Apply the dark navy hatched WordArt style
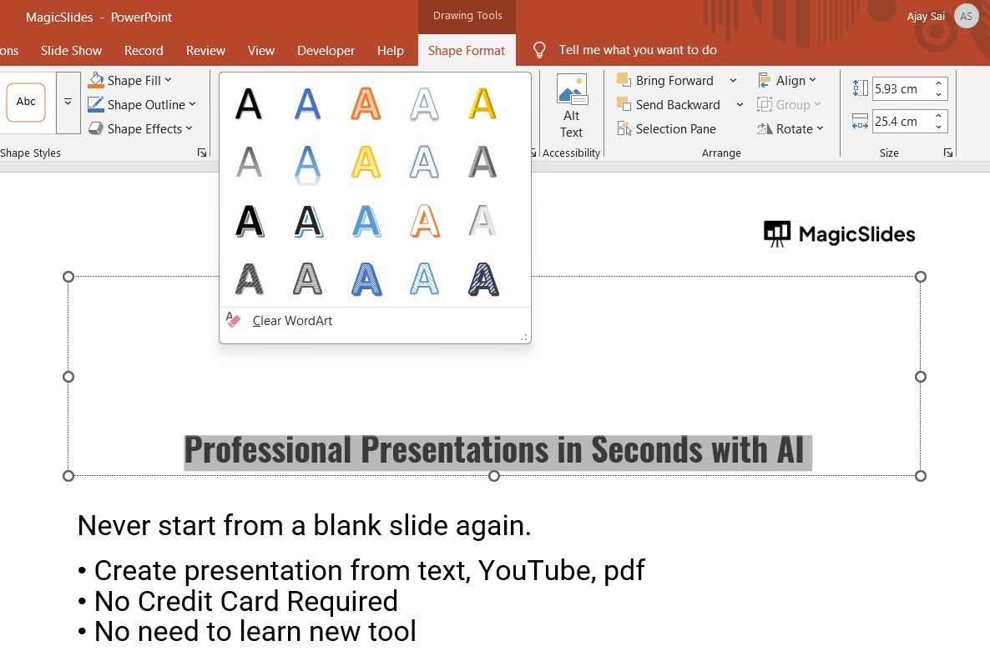Screen dimensions: 990x651 [x=483, y=279]
